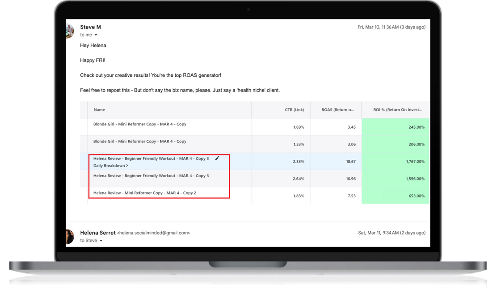Select the Blonde Girl row with 1.69% CTR
The width and height of the screenshot is (496, 288).
tap(139, 124)
